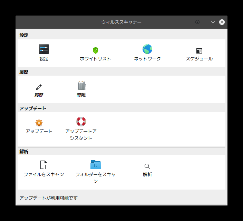Click the フォルダーをスキャン blue folder icon
Viewport: 243px width, 221px height.
point(96,165)
